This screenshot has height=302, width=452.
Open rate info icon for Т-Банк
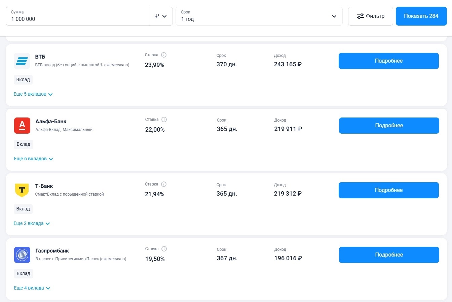[164, 184]
